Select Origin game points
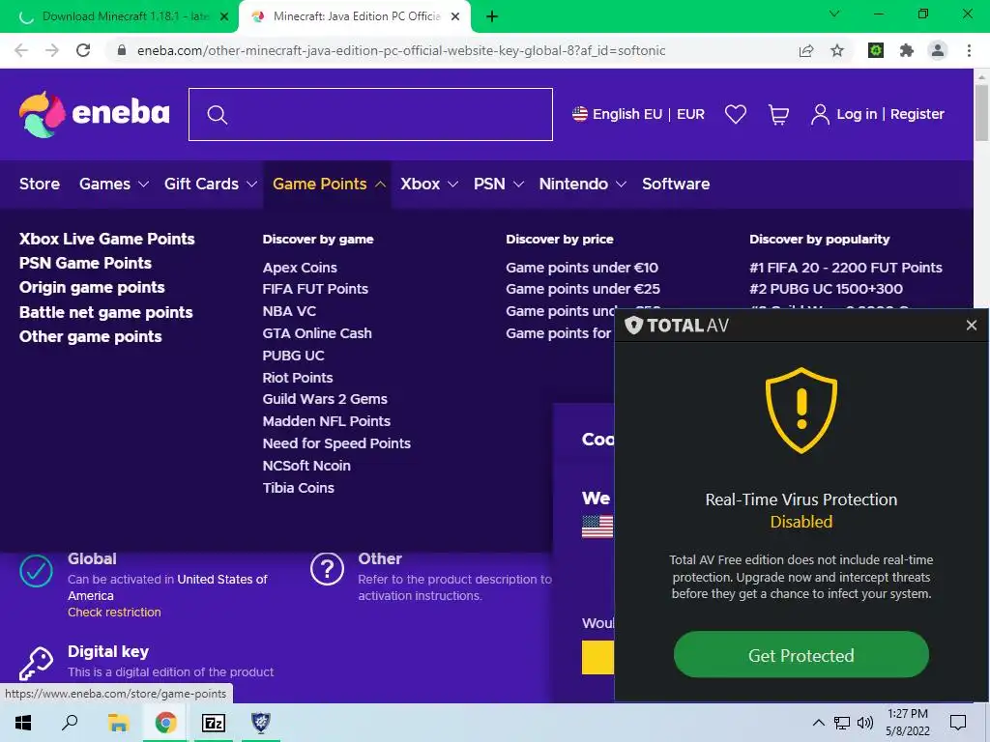 pos(92,287)
